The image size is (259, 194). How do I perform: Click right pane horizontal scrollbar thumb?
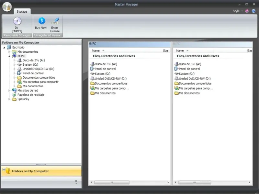tap(195, 182)
